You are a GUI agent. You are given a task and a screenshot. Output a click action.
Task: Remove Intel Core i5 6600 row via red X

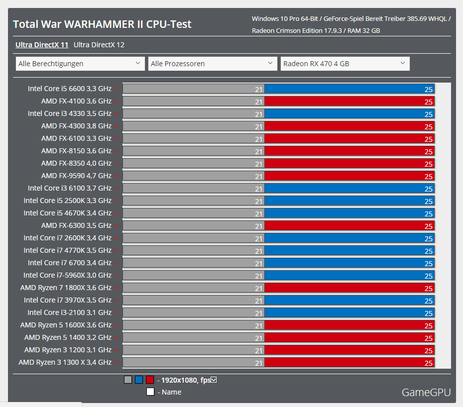pyautogui.click(x=116, y=89)
